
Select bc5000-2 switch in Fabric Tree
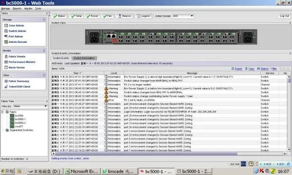20,123
